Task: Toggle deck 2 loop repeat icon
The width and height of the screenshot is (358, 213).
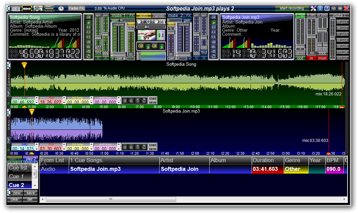Action: pyautogui.click(x=214, y=56)
